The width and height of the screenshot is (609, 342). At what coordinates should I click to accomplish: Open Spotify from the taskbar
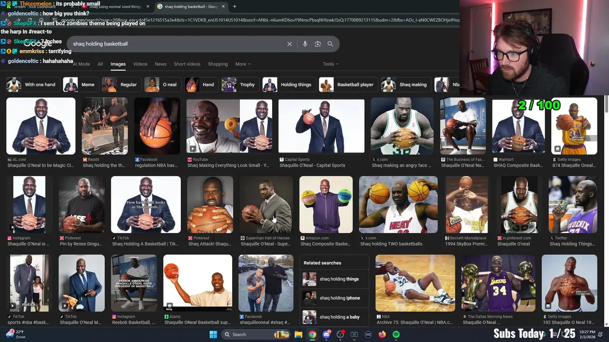pos(396,334)
